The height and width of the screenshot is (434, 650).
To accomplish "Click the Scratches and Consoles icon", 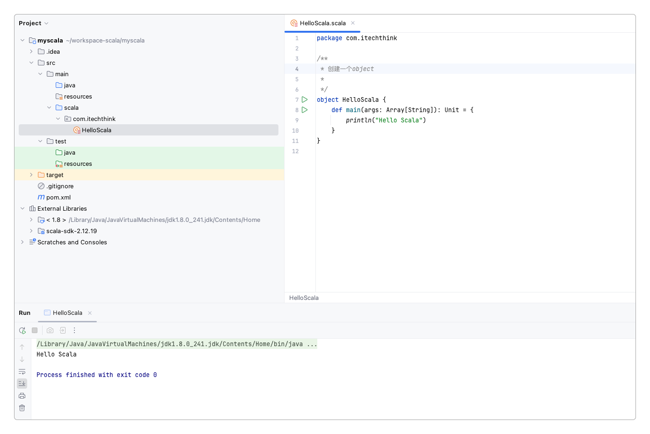I will click(32, 242).
